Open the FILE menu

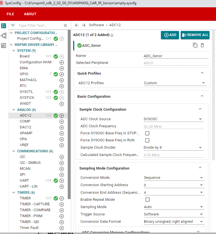pyautogui.click(x=10, y=14)
